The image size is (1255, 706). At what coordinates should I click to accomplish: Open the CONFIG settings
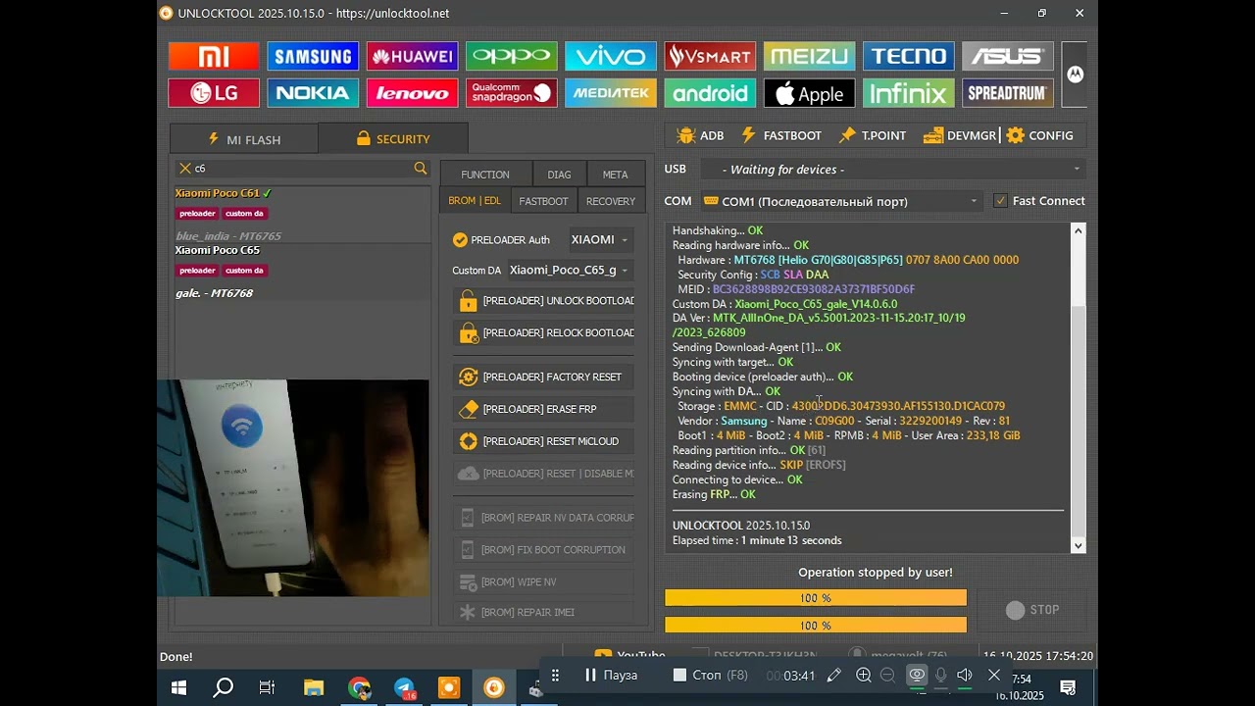1040,135
